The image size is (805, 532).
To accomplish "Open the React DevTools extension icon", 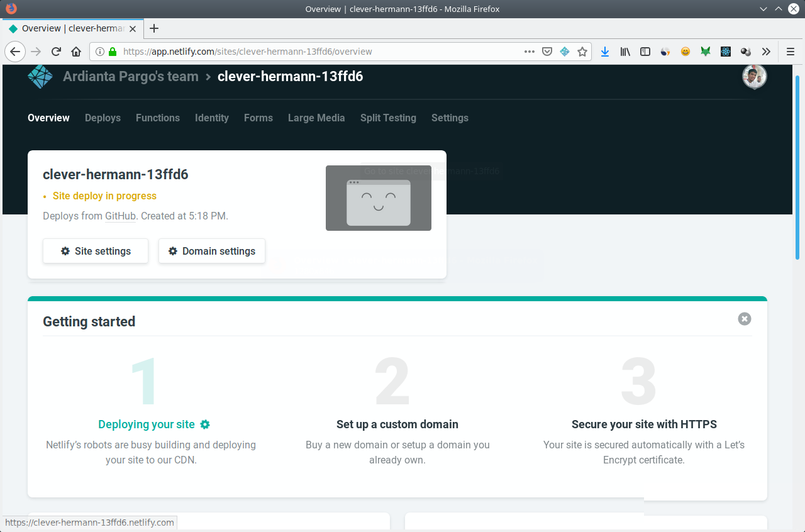I will 726,52.
